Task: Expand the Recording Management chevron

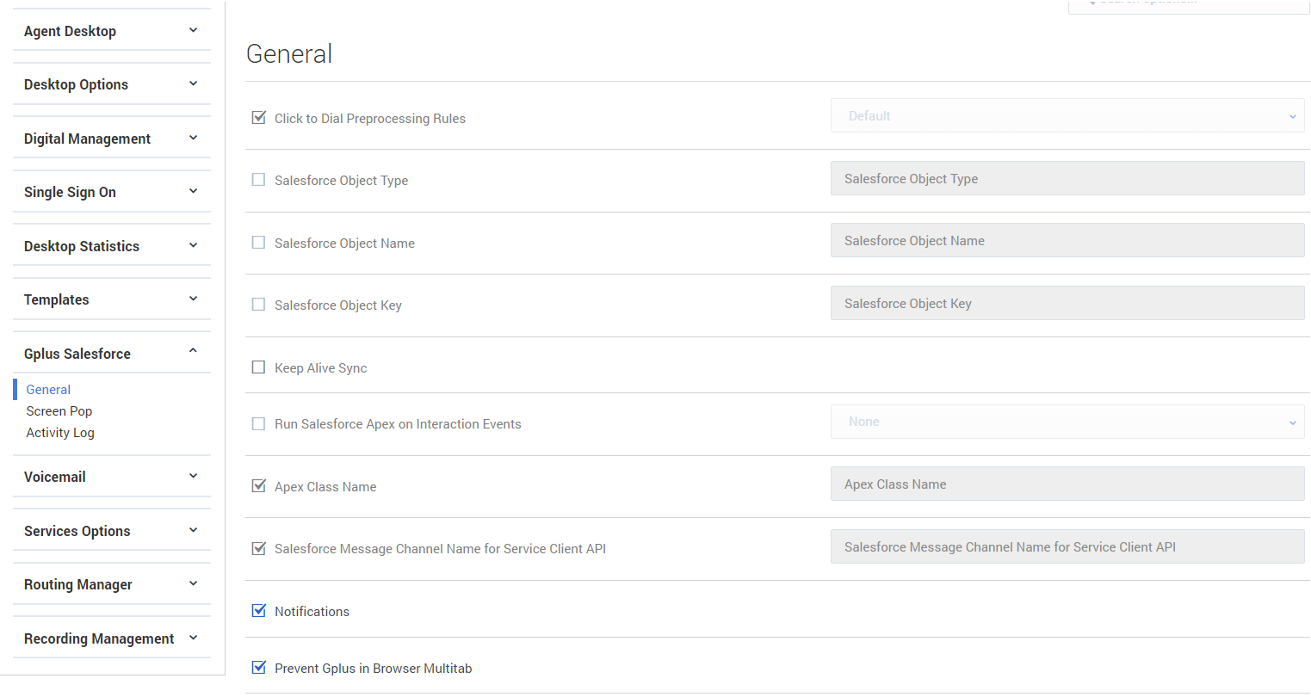Action: [x=193, y=638]
